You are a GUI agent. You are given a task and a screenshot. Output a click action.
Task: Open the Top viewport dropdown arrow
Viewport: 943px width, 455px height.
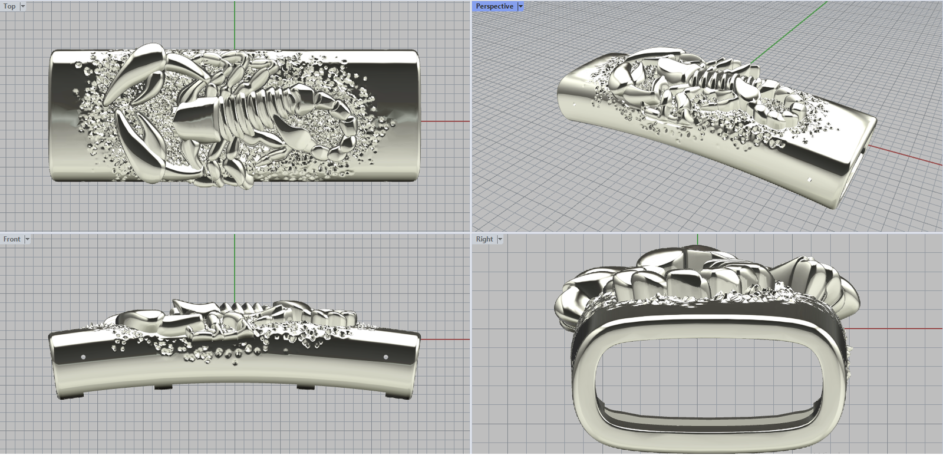point(23,6)
